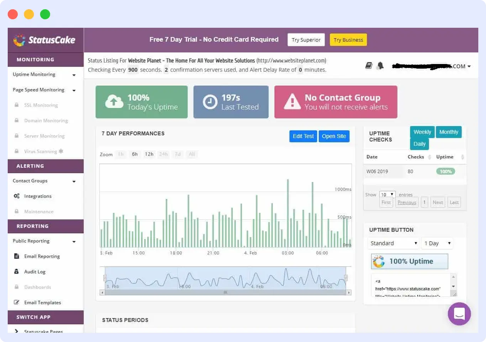The height and width of the screenshot is (342, 486).
Task: Click the documentation book icon in header
Action: tap(369, 66)
